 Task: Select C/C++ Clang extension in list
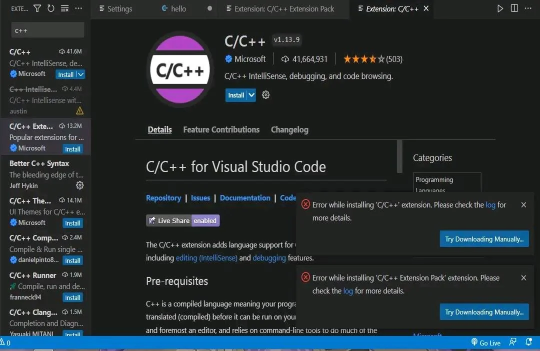click(45, 323)
